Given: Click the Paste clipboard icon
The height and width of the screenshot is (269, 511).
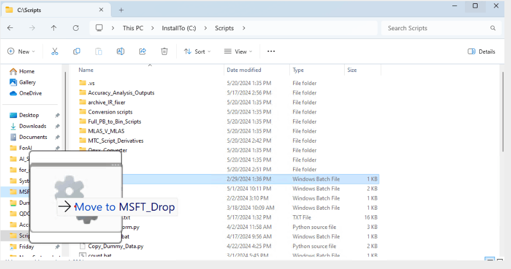Looking at the screenshot, I should click(x=98, y=52).
